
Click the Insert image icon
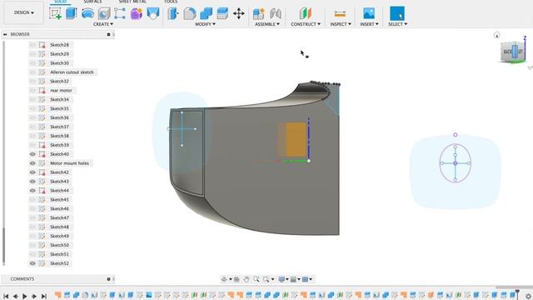[369, 13]
